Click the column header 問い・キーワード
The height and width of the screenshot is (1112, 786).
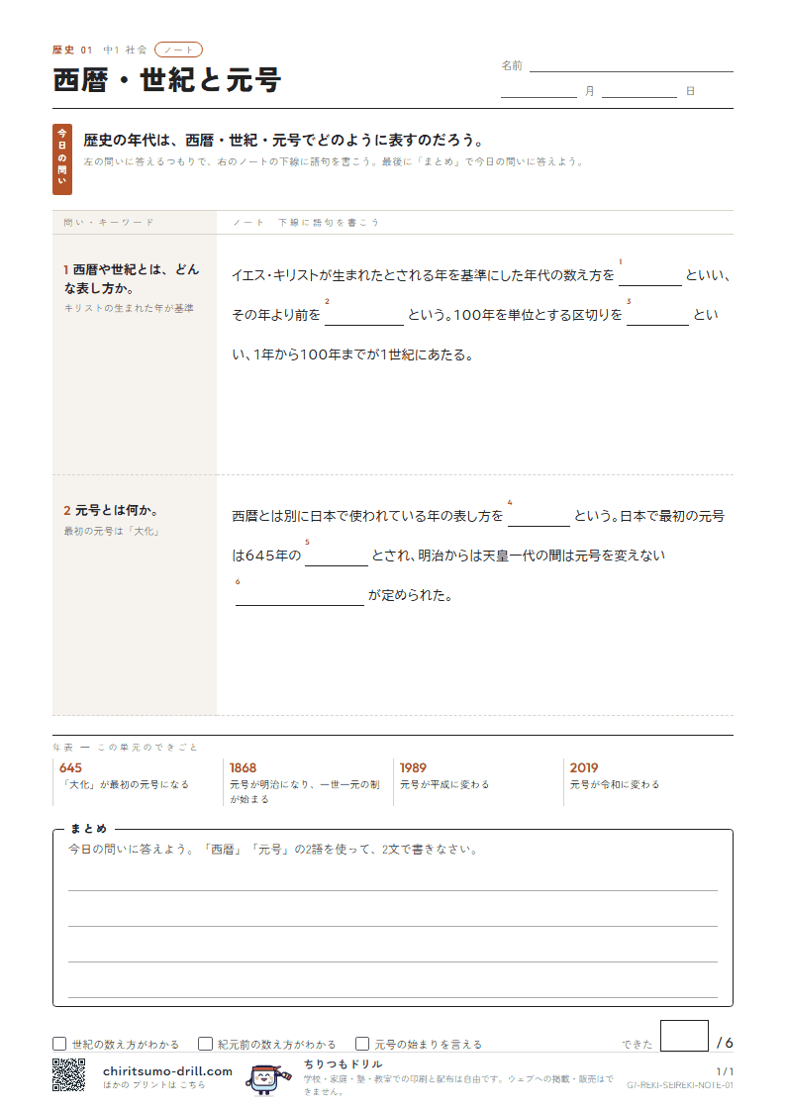pyautogui.click(x=109, y=222)
